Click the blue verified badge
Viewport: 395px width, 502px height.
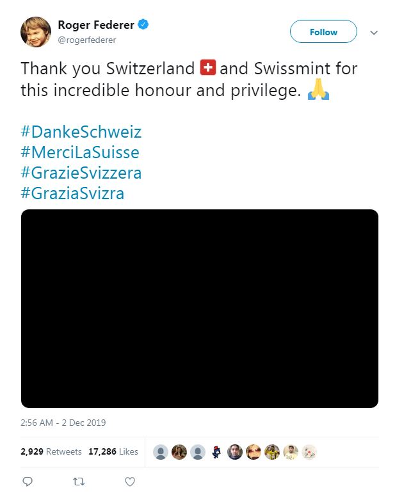point(145,25)
